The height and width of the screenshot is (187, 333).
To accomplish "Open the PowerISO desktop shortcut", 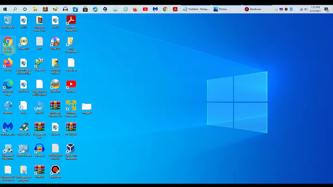I will click(x=24, y=44).
